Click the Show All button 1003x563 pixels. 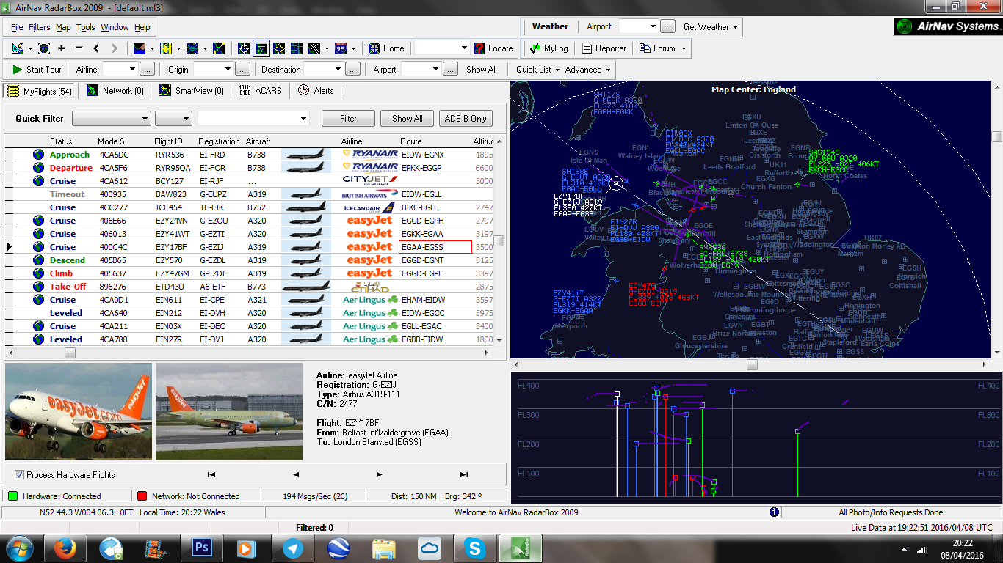(x=406, y=118)
